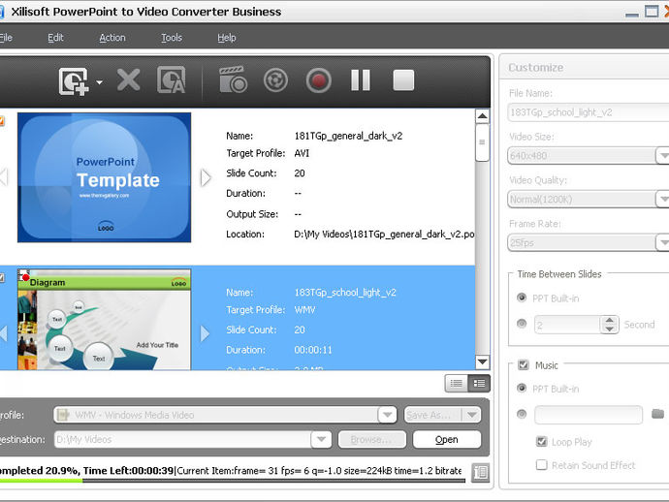The width and height of the screenshot is (669, 502).
Task: Select the custom music file radio button
Action: (x=522, y=414)
